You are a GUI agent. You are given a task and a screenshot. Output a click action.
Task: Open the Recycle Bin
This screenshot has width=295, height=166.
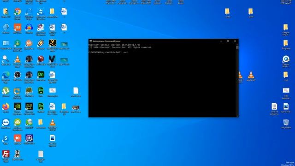(286, 124)
